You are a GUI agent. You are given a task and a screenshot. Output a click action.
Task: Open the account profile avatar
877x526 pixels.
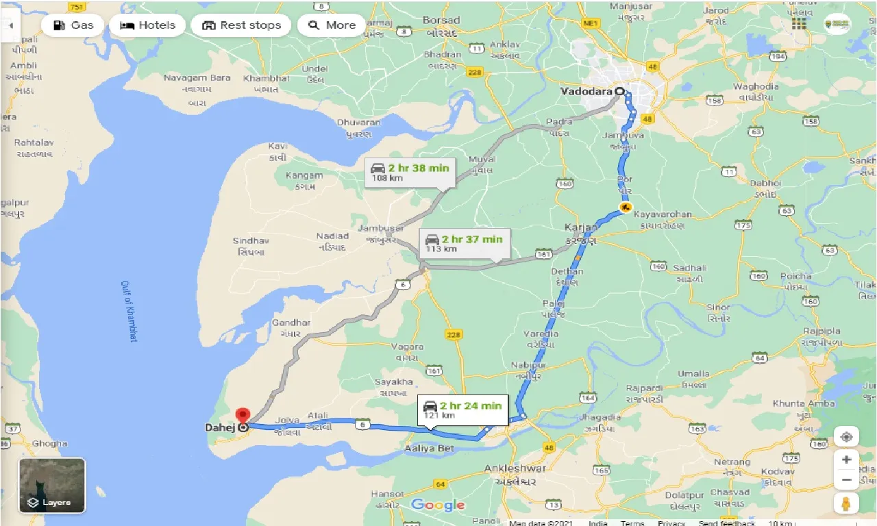(x=837, y=23)
